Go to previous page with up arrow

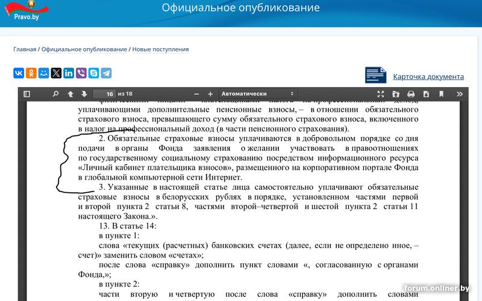(70, 94)
